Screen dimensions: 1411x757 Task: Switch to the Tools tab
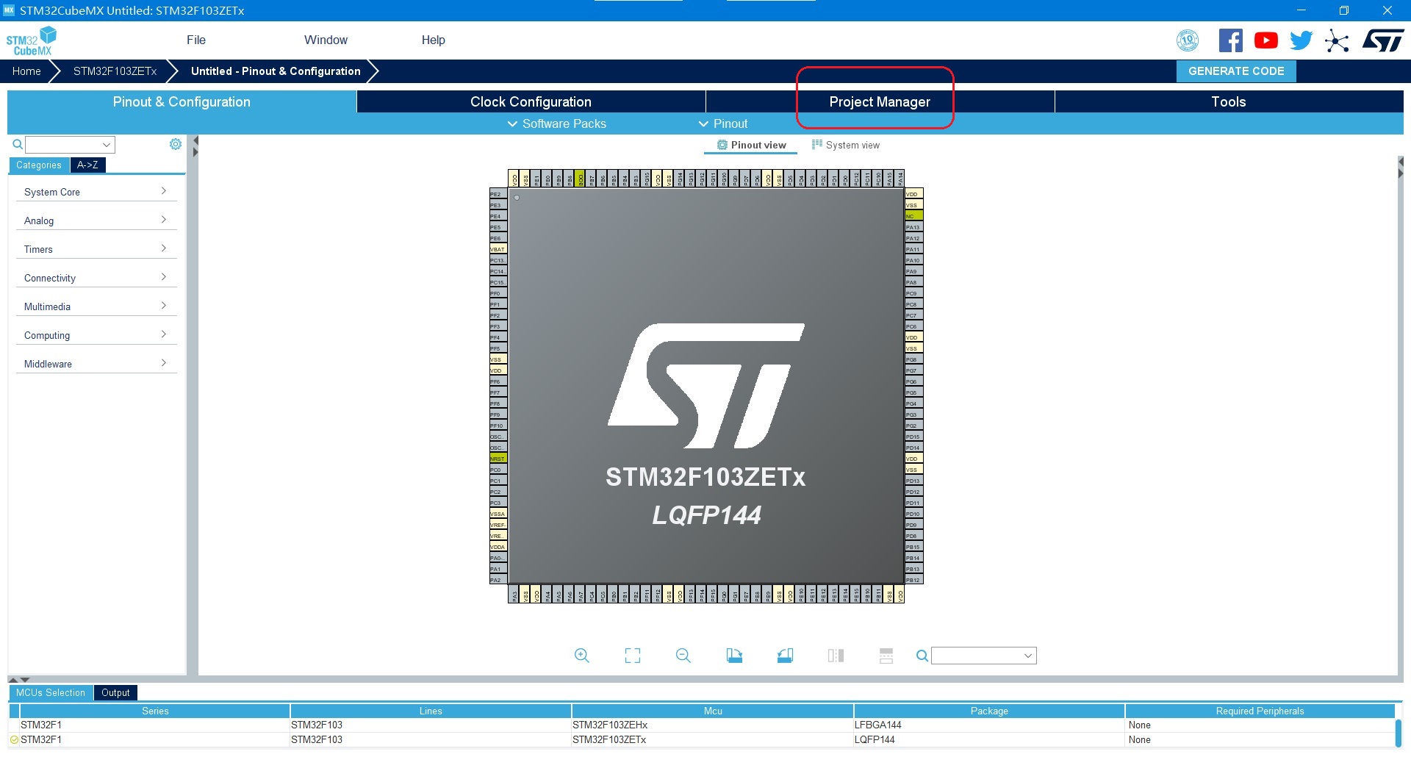(x=1229, y=102)
